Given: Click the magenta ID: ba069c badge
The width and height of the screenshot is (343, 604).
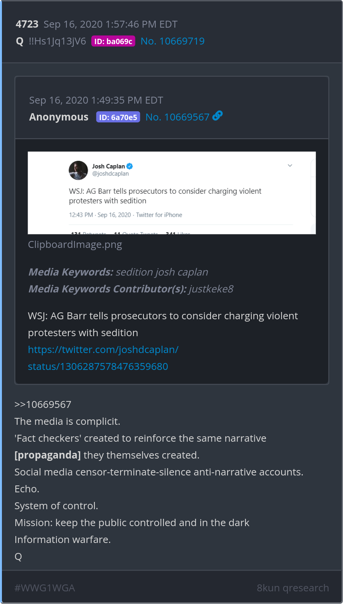Looking at the screenshot, I should (113, 41).
